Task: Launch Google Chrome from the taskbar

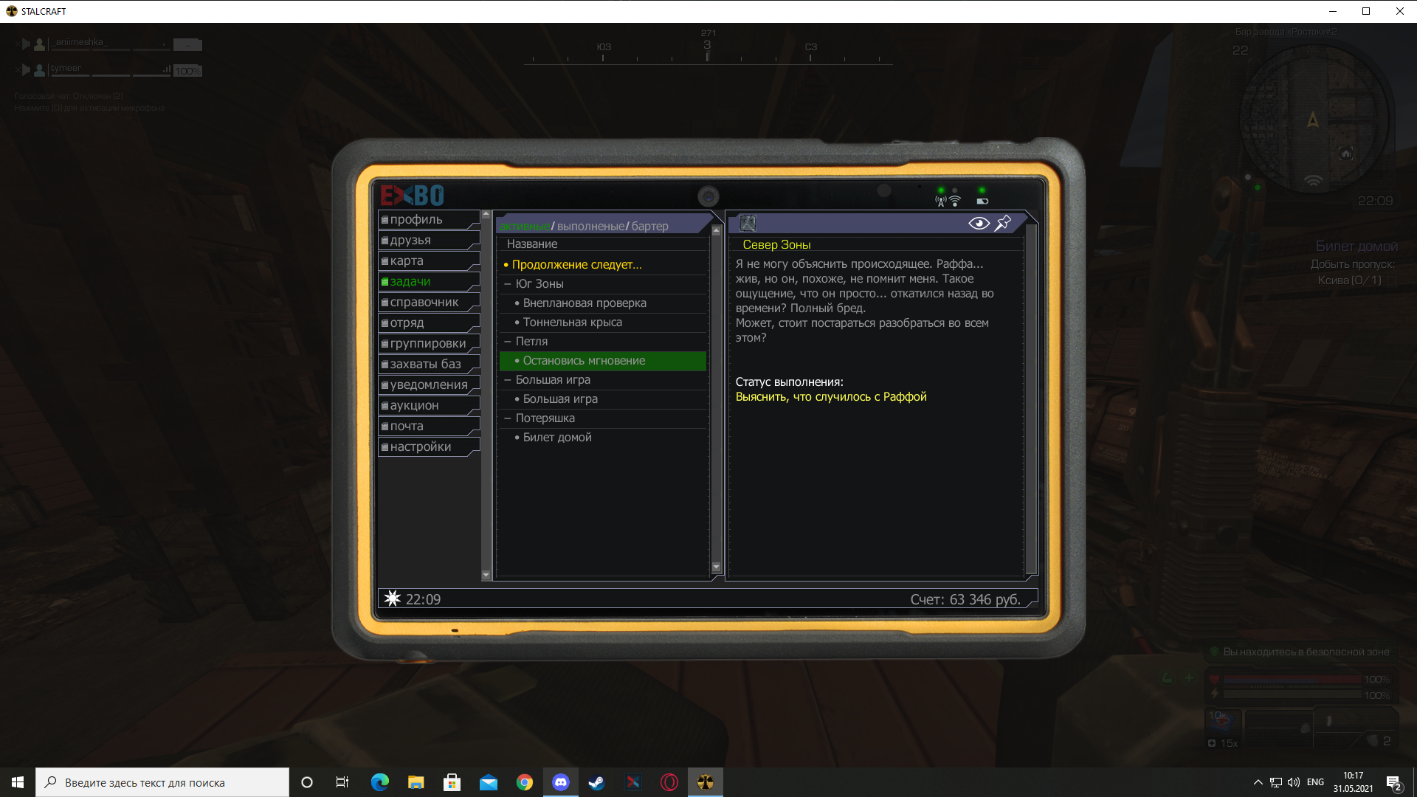Action: 525,782
